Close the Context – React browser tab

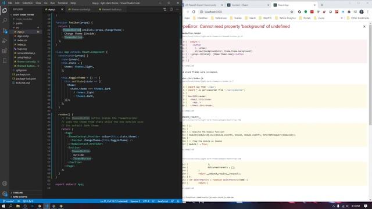click(x=269, y=5)
